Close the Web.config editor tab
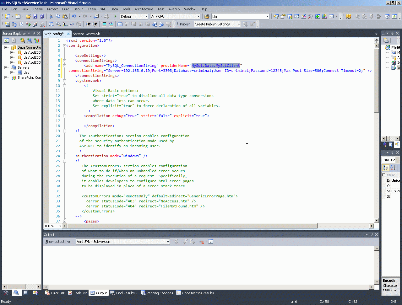The width and height of the screenshot is (402, 305). tap(68, 34)
